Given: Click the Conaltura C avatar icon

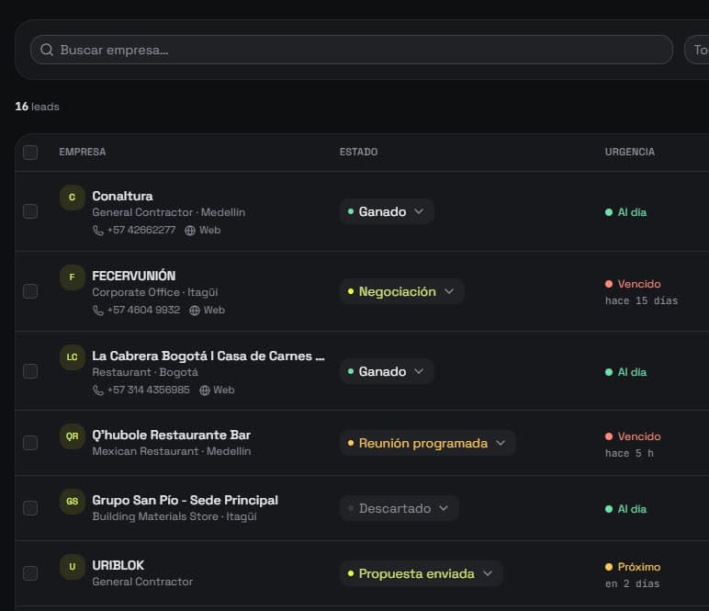Looking at the screenshot, I should pyautogui.click(x=73, y=198).
